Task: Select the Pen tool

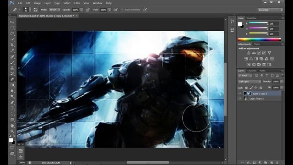Action: [x=12, y=102]
